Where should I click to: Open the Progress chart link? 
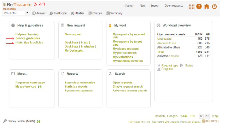167,69
